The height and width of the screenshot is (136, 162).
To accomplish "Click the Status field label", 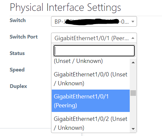I will (x=17, y=53).
